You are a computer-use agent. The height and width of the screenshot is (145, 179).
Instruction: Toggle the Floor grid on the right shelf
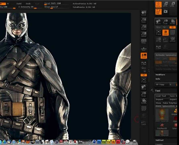pyautogui.click(x=144, y=49)
